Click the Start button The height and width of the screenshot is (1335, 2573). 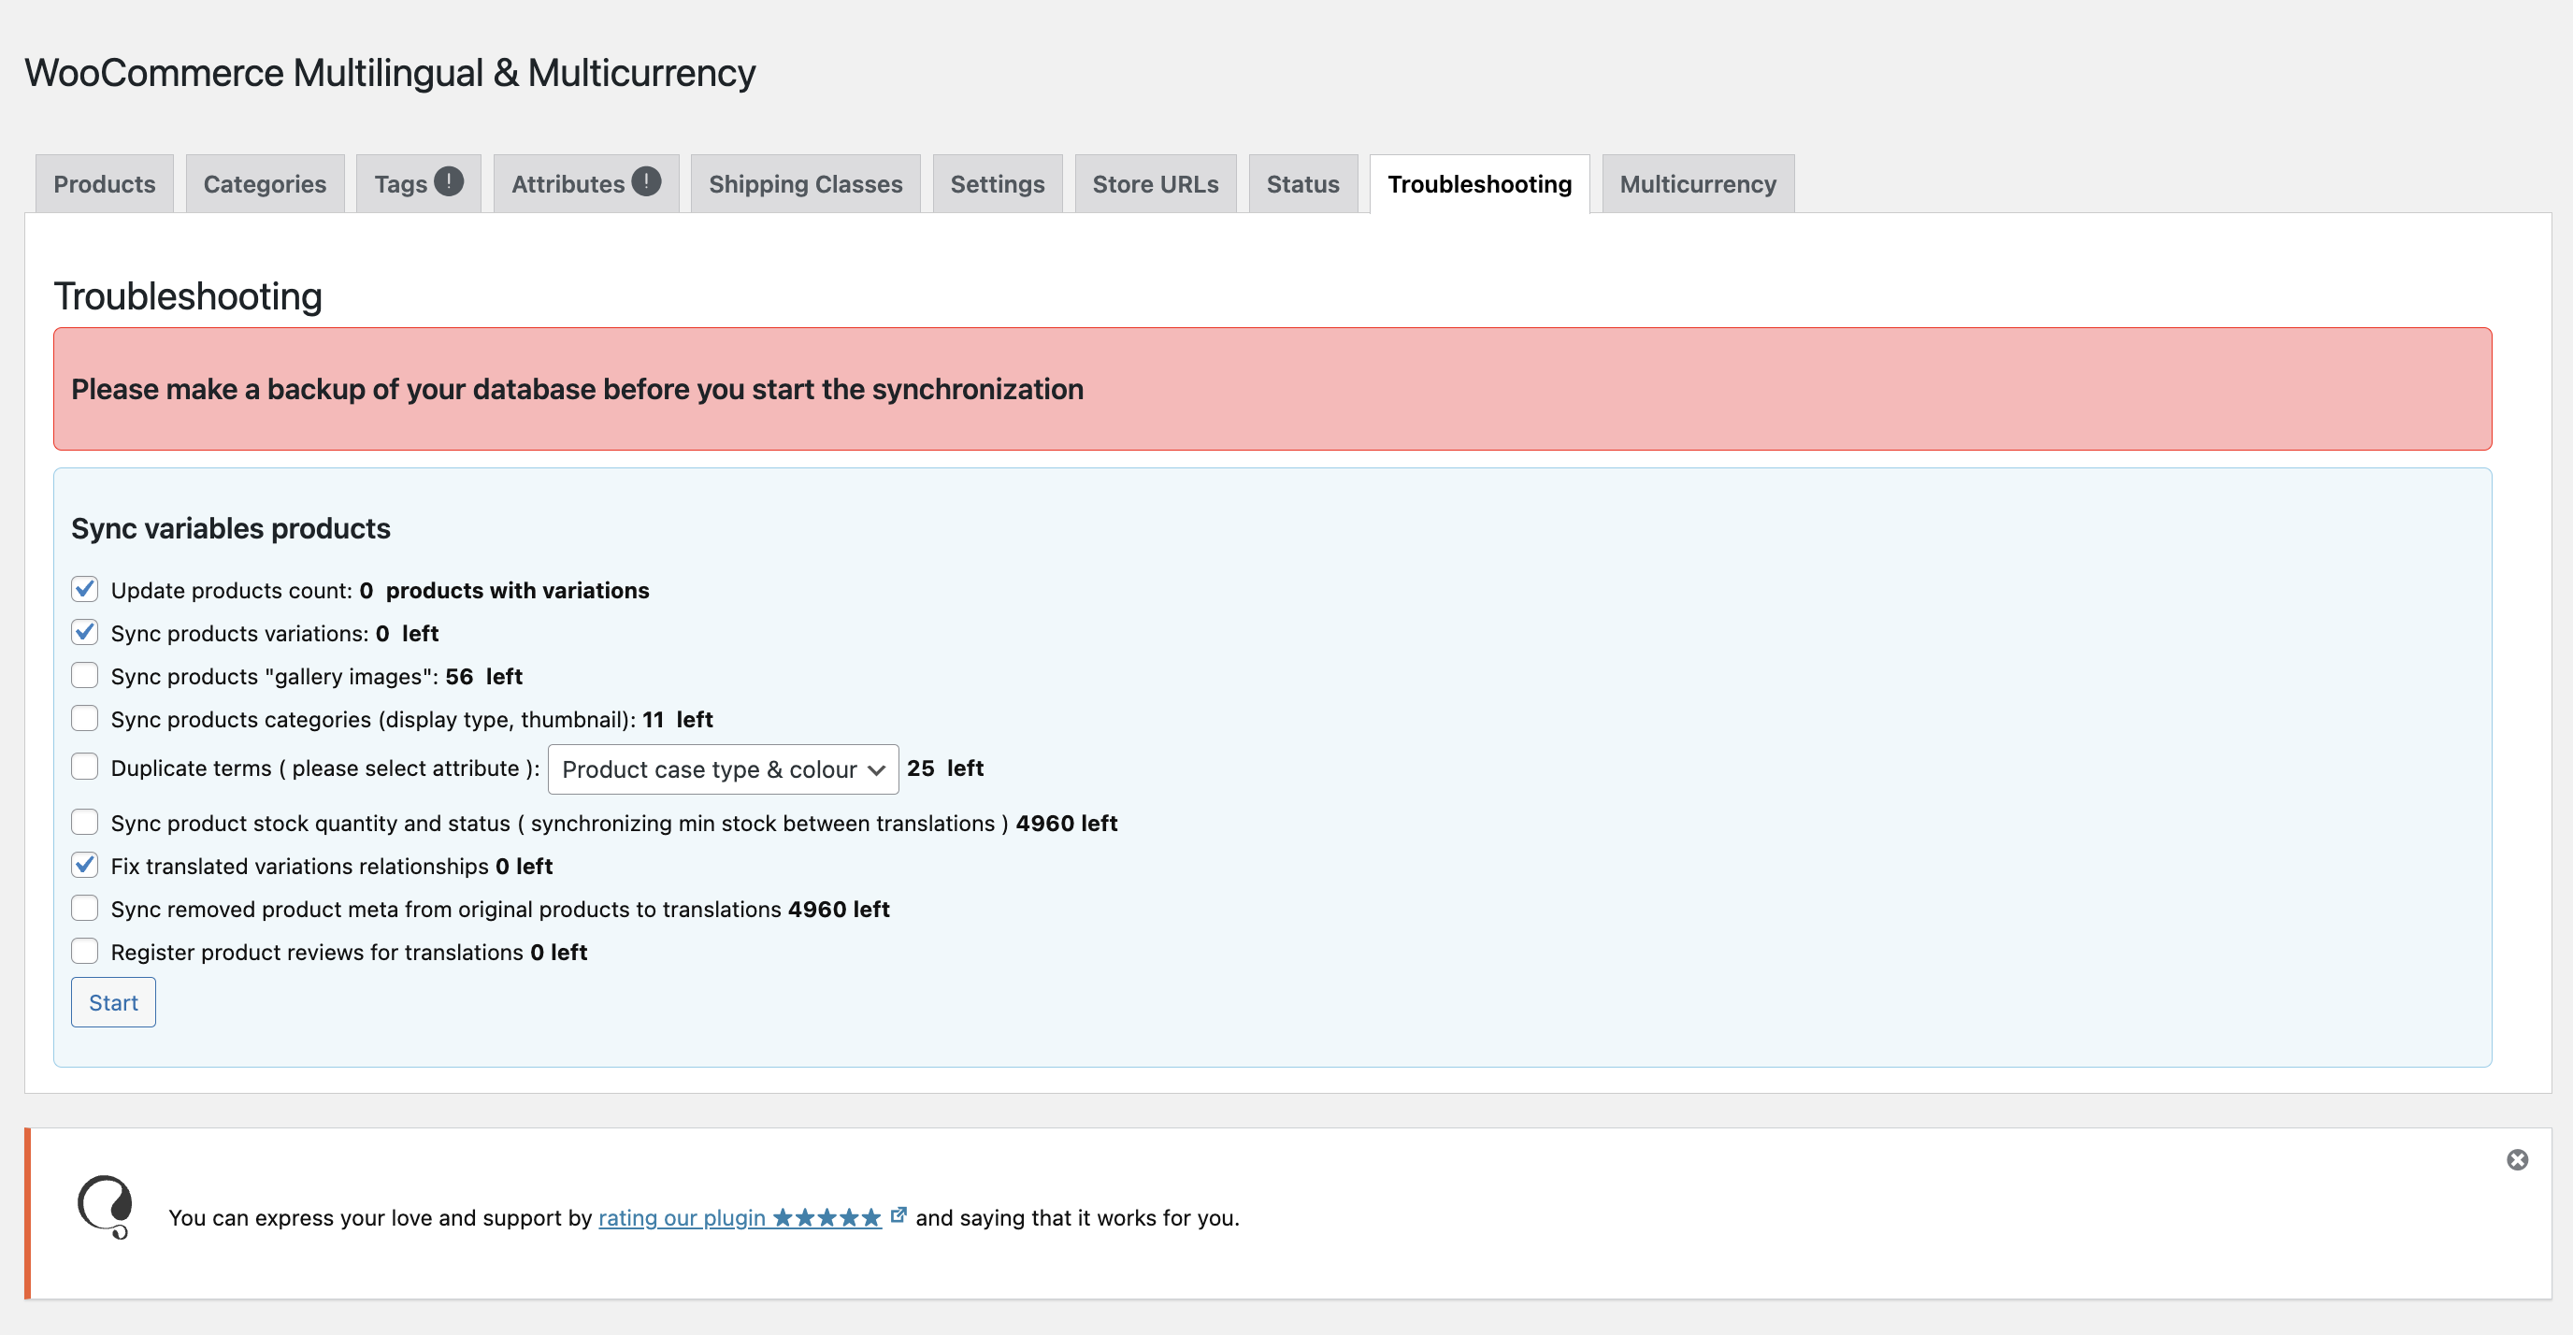[113, 1002]
